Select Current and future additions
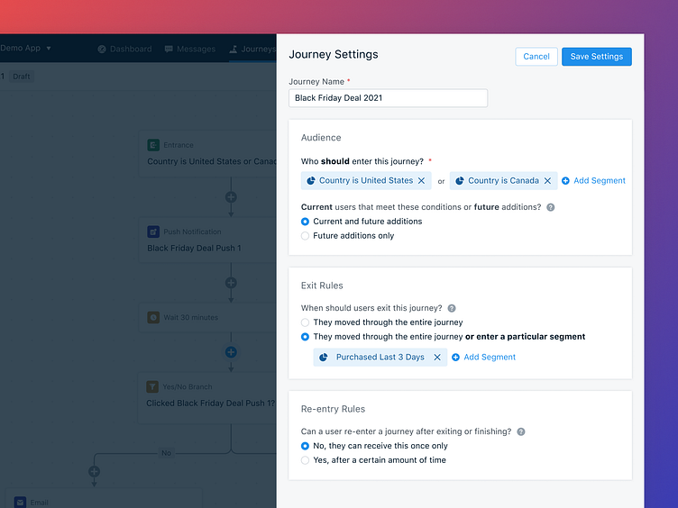This screenshot has height=508, width=678. click(x=305, y=222)
